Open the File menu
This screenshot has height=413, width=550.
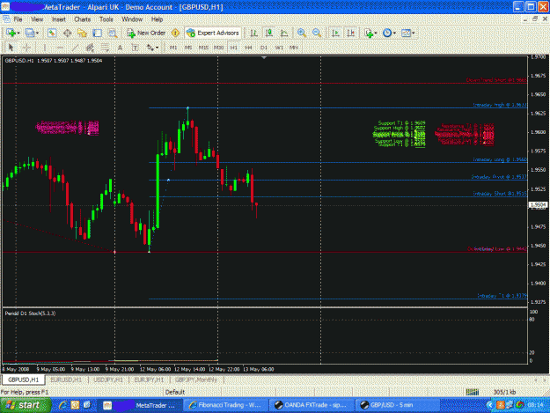[x=18, y=19]
